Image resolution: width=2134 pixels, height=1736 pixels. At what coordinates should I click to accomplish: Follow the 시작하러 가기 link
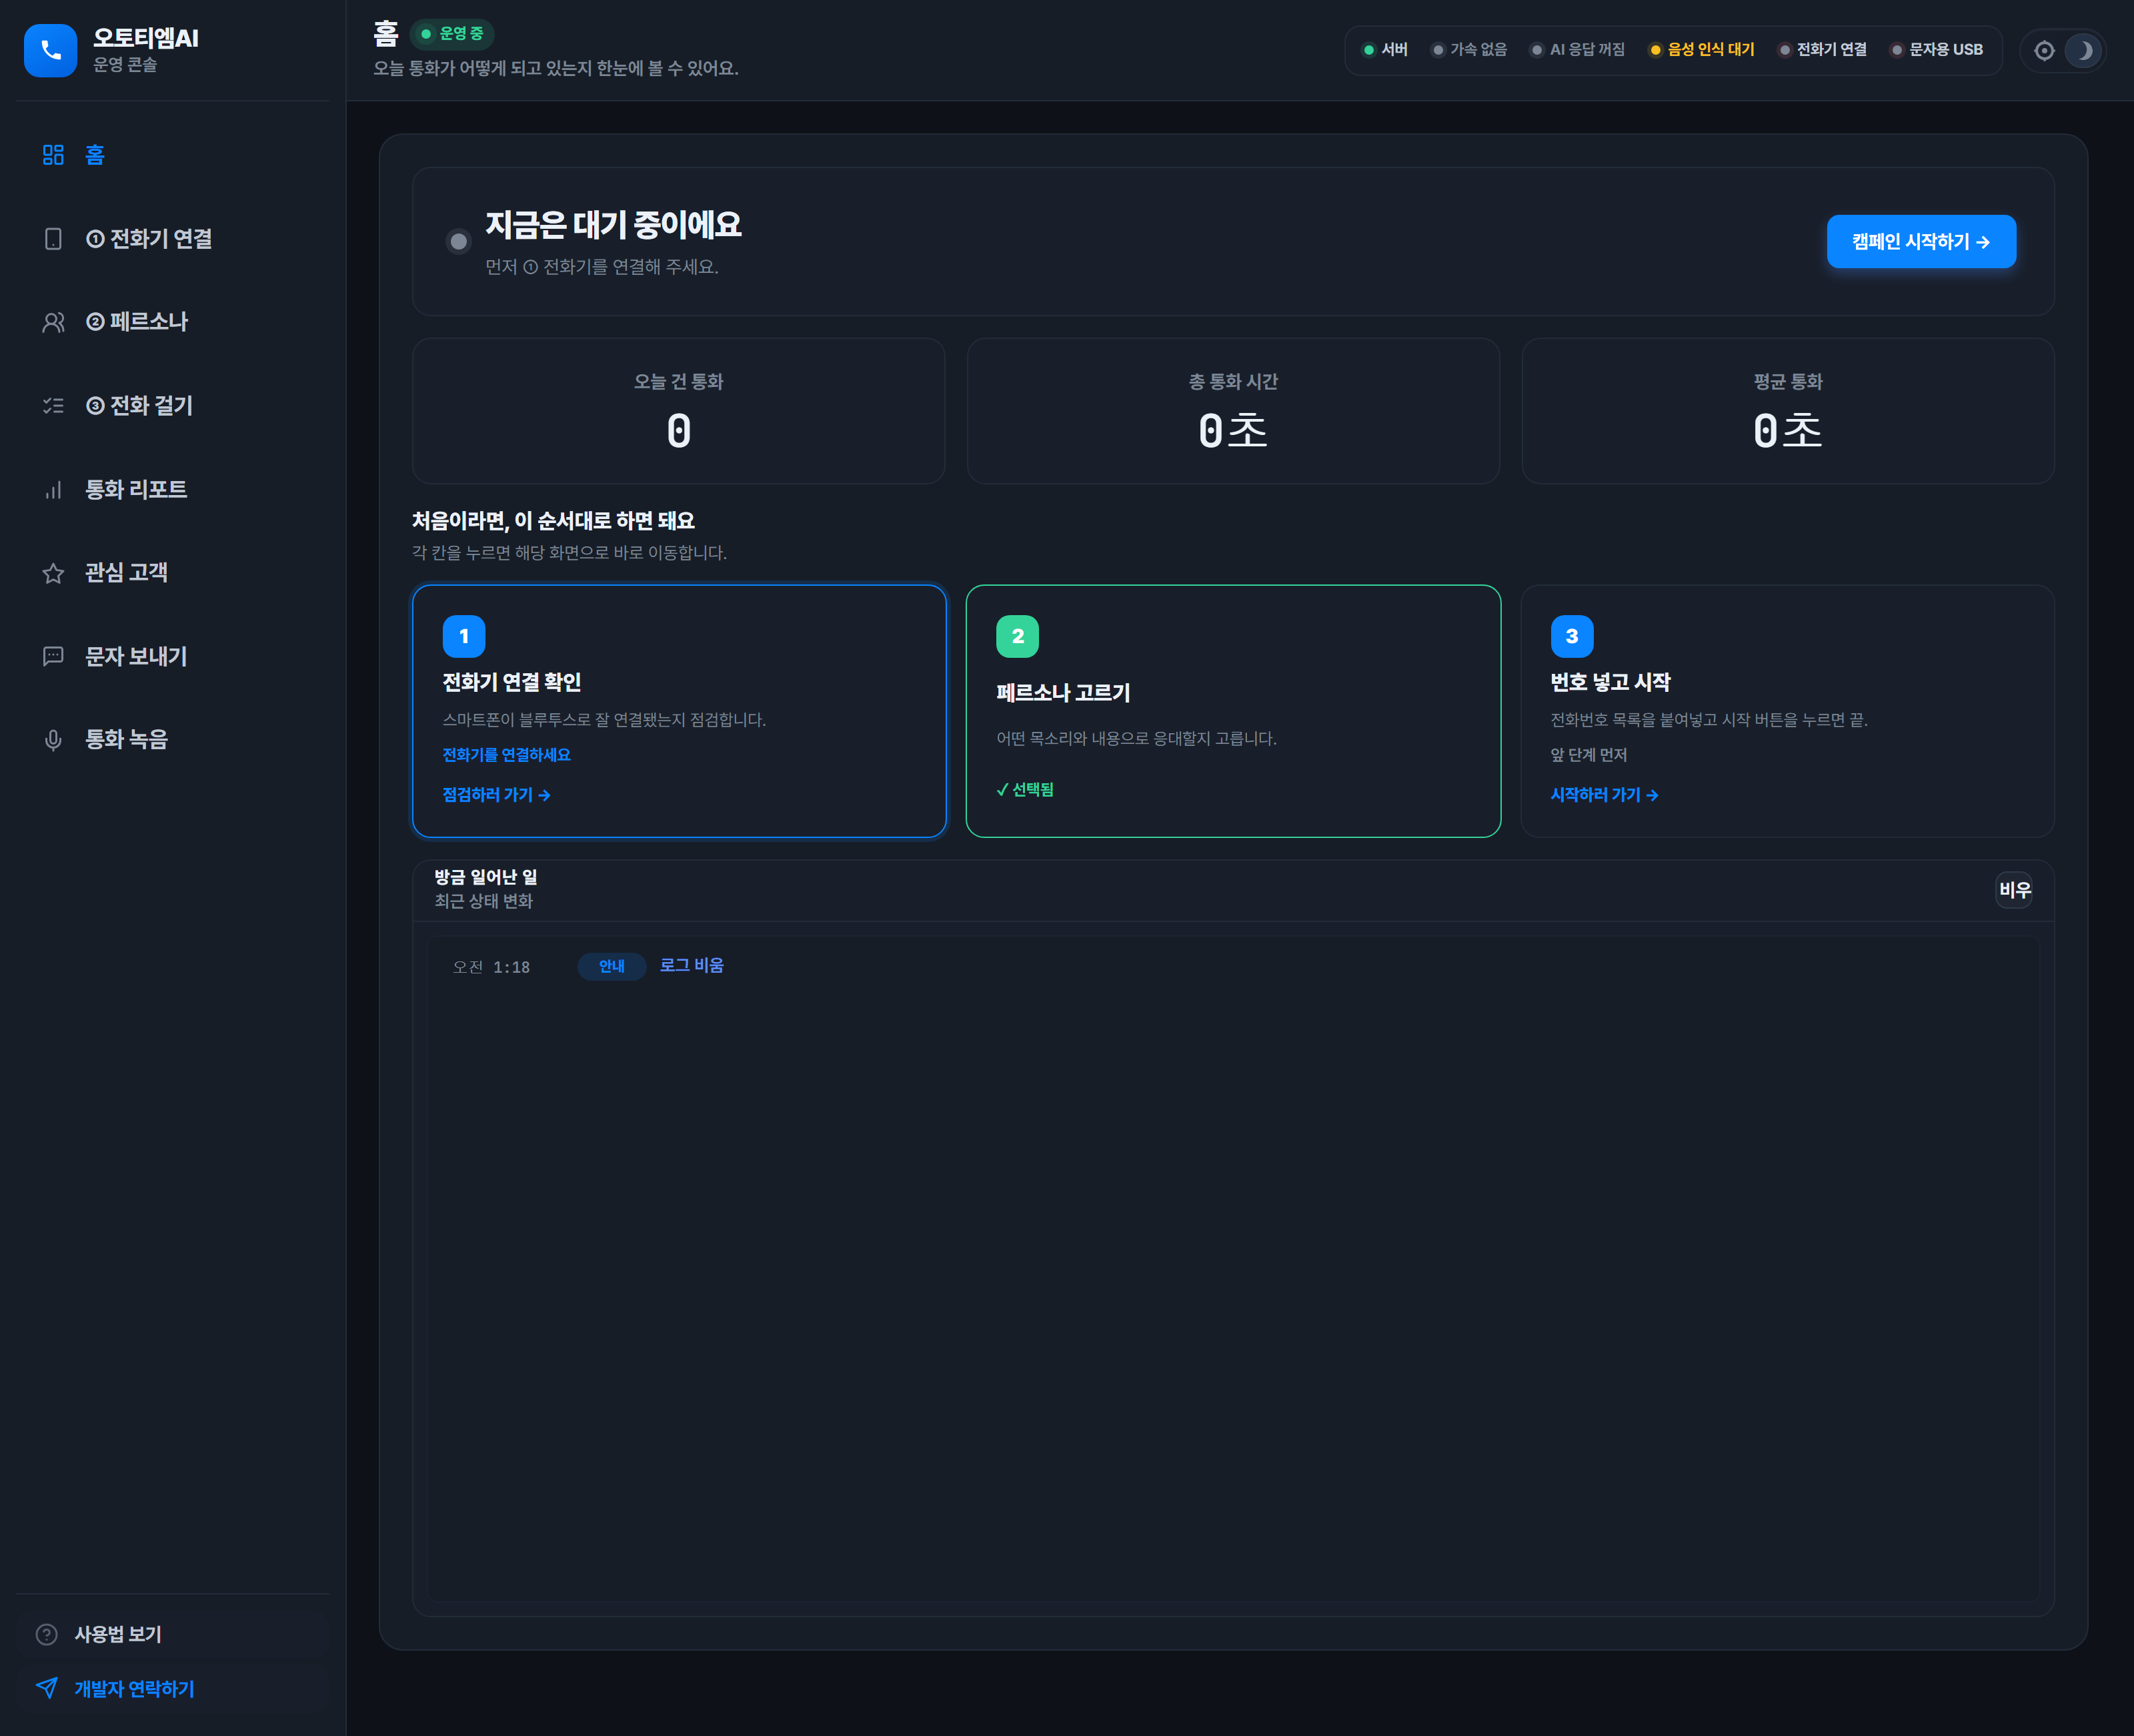tap(1603, 795)
